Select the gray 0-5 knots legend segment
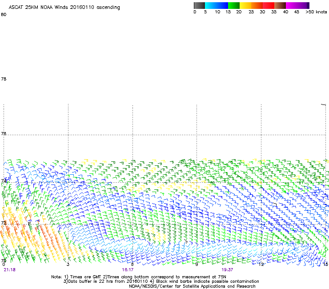Image resolution: width=329 pixels, height=289 pixels. pyautogui.click(x=199, y=5)
